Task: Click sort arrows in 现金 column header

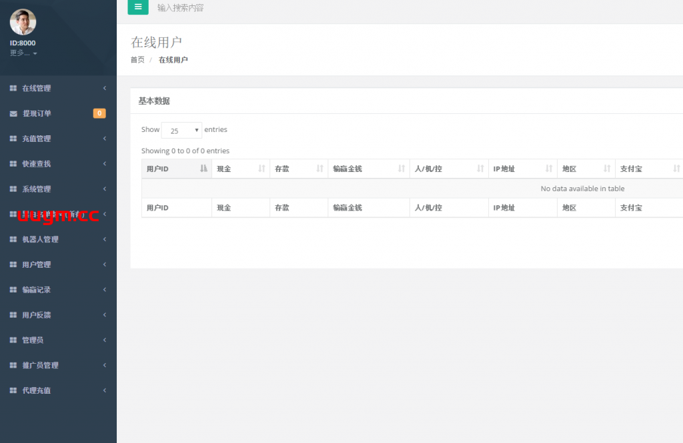Action: click(261, 169)
